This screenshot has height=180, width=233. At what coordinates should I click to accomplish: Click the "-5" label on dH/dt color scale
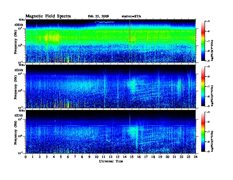[208, 21]
